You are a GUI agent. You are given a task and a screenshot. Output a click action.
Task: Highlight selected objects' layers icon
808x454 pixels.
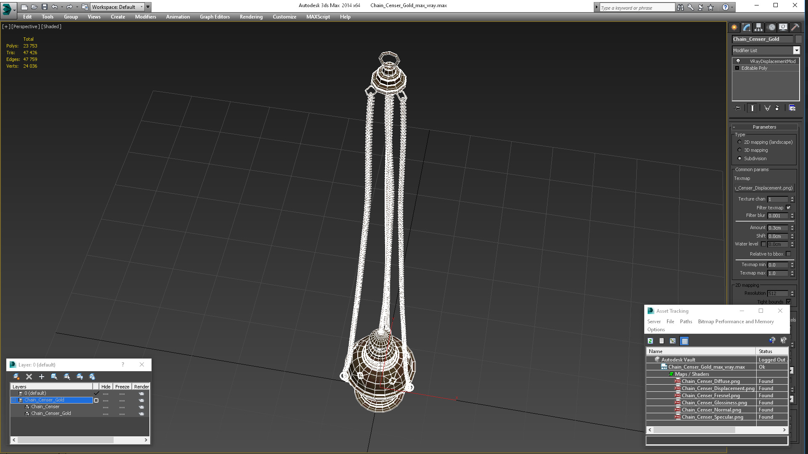point(67,377)
